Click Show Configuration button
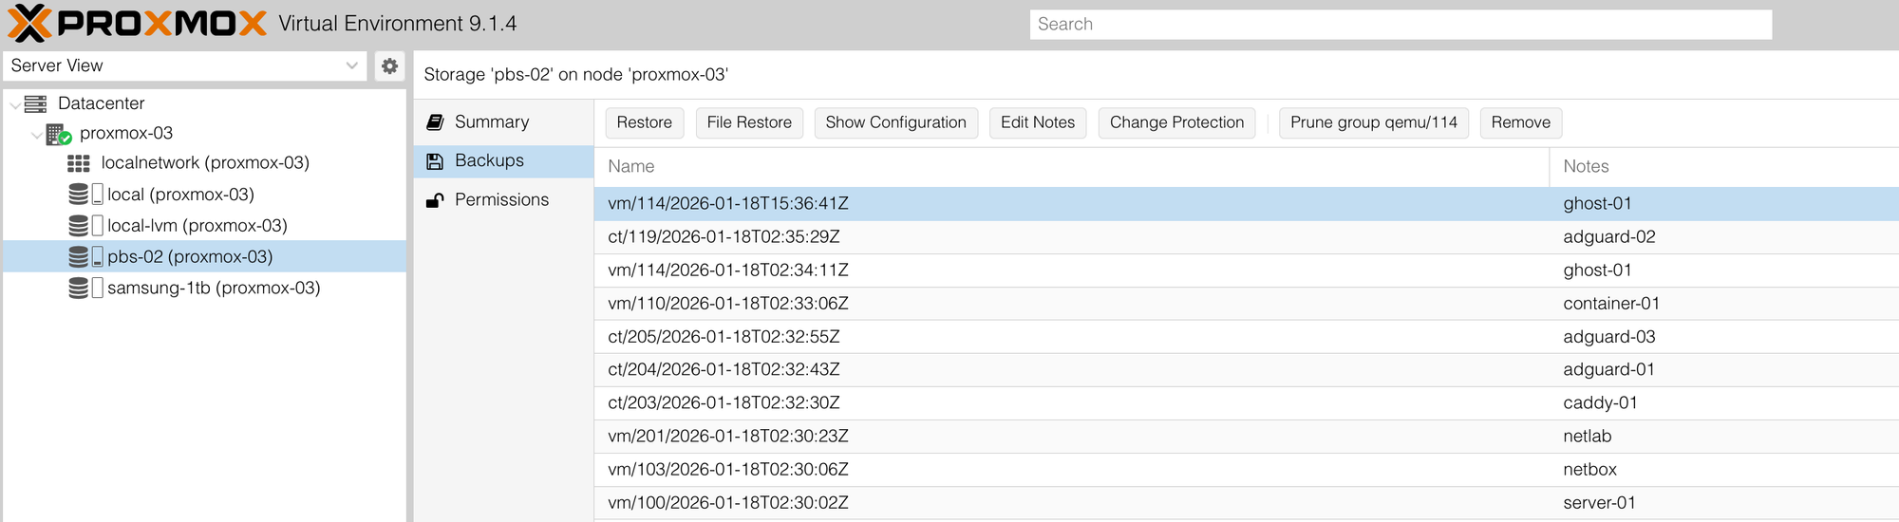 pyautogui.click(x=895, y=122)
